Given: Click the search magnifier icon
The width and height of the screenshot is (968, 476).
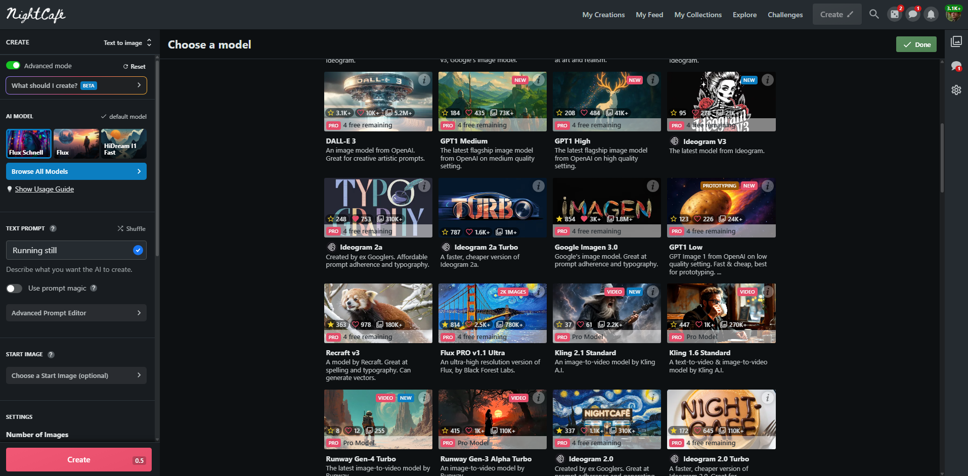Looking at the screenshot, I should [x=874, y=14].
